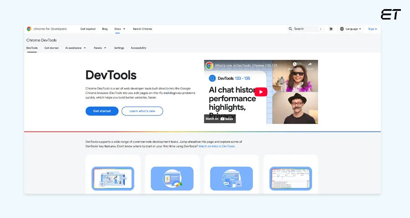Open the Settings tab
410x218 pixels.
119,48
